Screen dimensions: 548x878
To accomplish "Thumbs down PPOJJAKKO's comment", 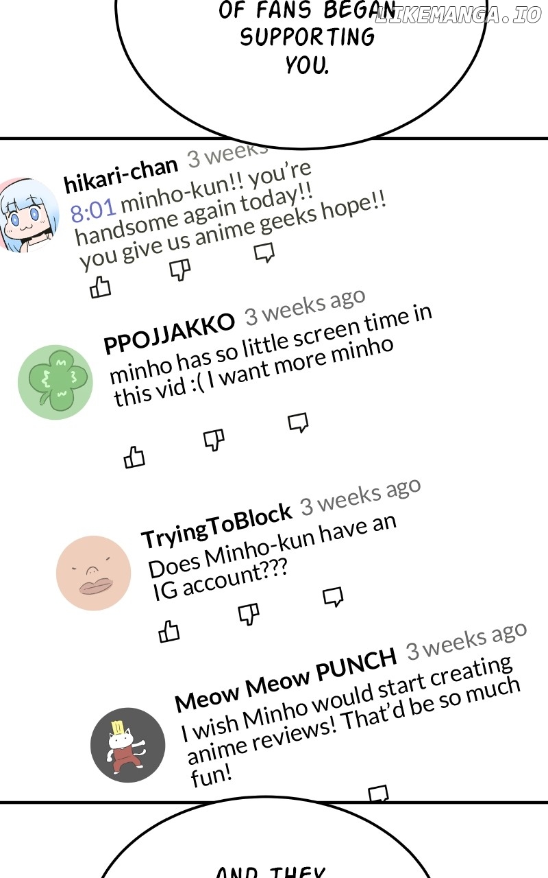I will [x=214, y=440].
